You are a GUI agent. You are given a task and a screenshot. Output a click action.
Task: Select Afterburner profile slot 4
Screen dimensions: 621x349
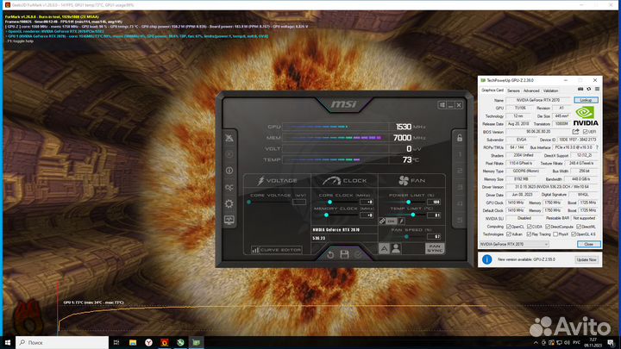click(460, 203)
